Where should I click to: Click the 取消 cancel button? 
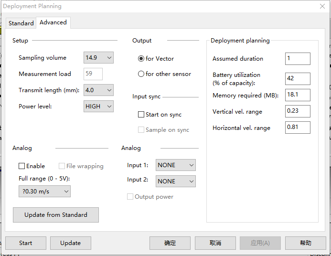[215, 243]
